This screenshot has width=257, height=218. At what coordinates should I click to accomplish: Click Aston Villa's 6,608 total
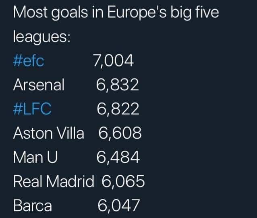point(120,133)
